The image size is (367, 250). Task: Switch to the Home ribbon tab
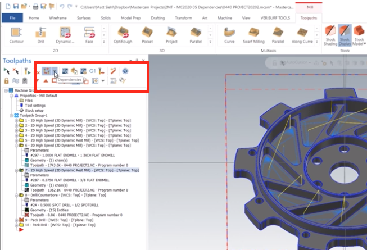tap(34, 18)
